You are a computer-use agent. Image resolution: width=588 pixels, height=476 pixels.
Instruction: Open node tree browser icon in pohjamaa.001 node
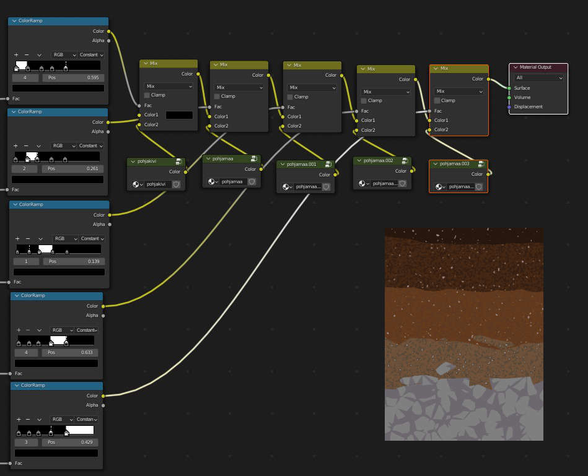click(x=287, y=187)
